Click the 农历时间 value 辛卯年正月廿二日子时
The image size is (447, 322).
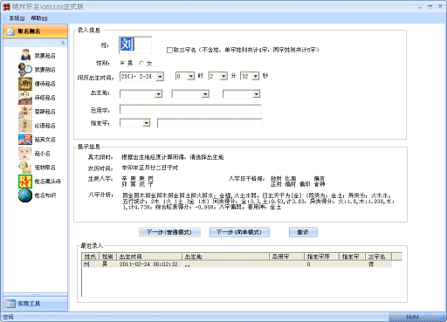tap(150, 168)
